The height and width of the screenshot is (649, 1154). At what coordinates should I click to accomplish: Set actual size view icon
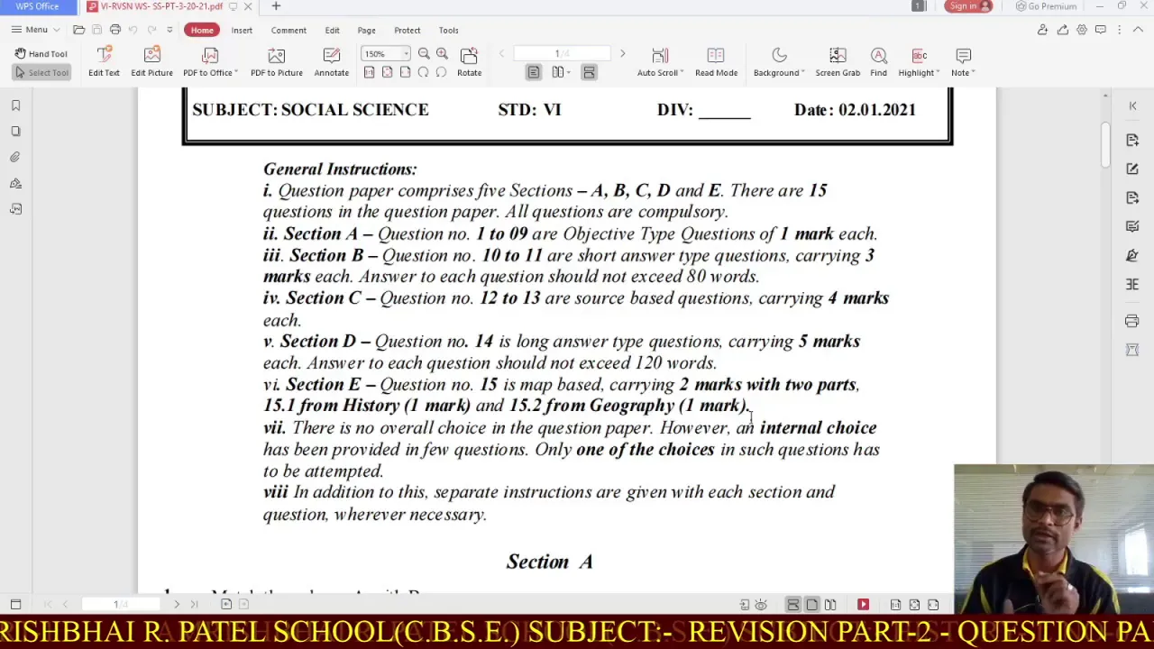(x=369, y=72)
